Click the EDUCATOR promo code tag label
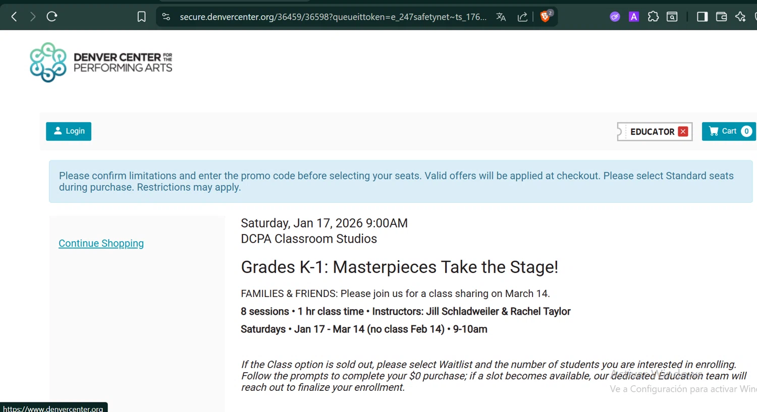Image resolution: width=757 pixels, height=412 pixels. [x=652, y=132]
